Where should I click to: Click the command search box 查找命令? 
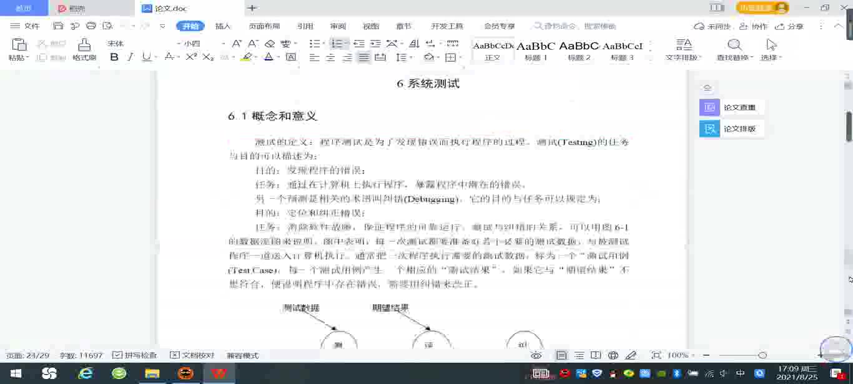point(574,26)
